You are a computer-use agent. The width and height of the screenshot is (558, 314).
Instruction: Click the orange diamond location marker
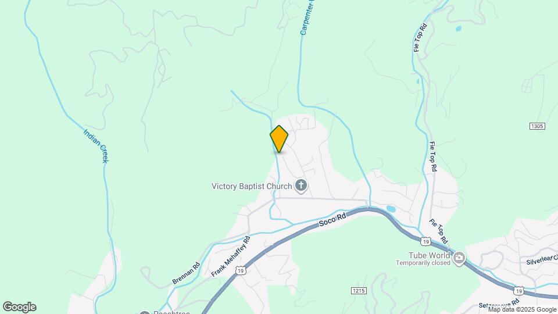(x=279, y=139)
